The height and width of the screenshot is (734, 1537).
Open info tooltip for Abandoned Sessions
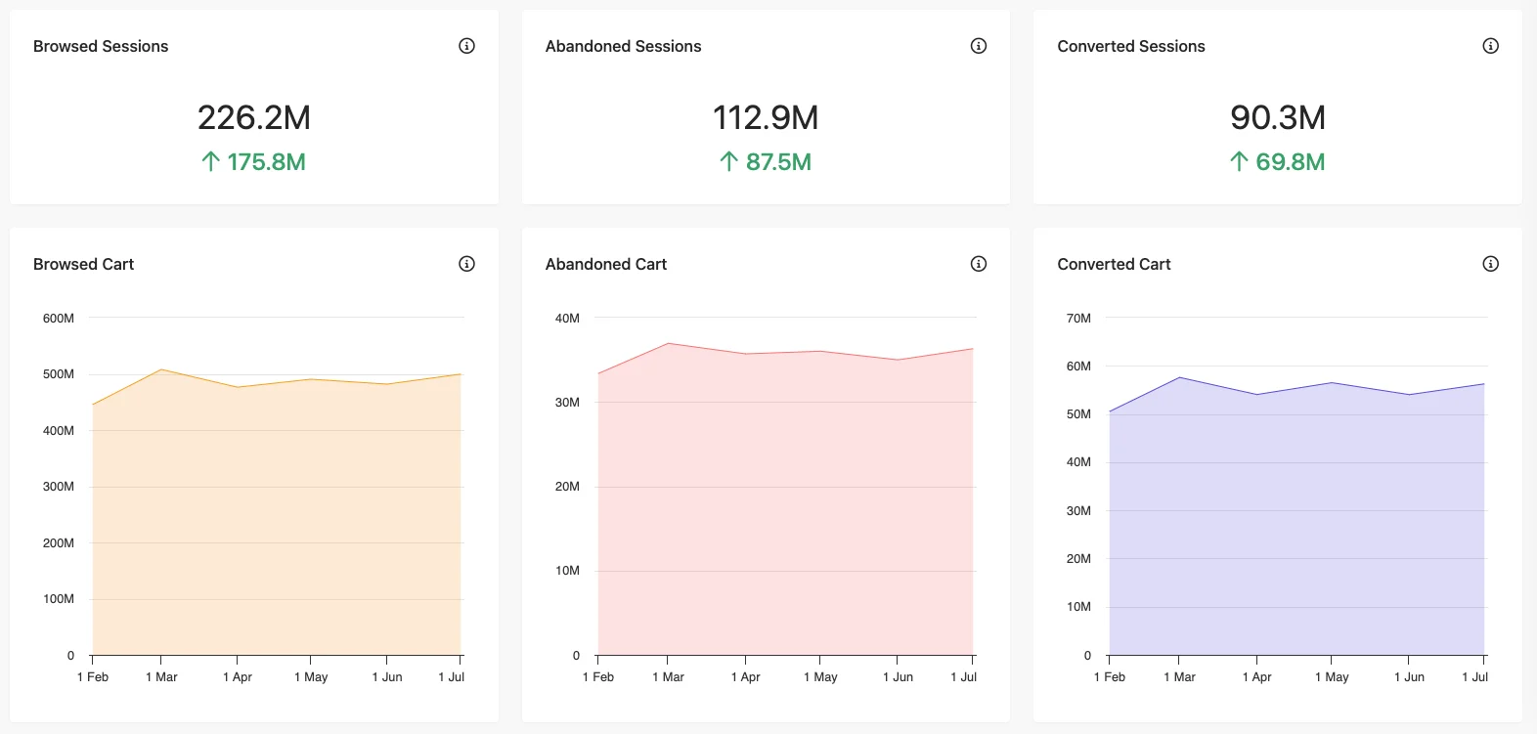click(x=978, y=46)
